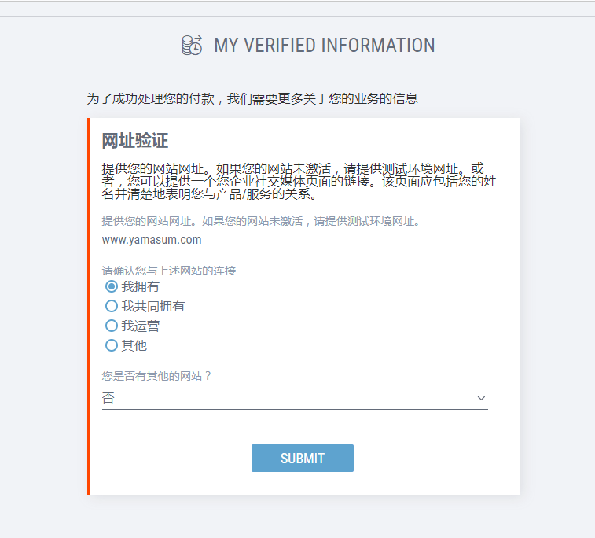The height and width of the screenshot is (538, 595).
Task: Choose the 我共同拥有 radio option
Action: pos(112,306)
